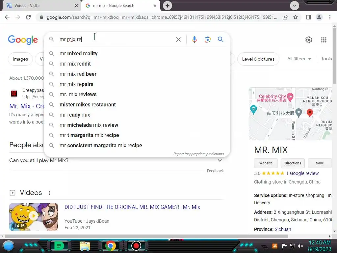
Task: Save the MR. MIX place
Action: point(320,163)
